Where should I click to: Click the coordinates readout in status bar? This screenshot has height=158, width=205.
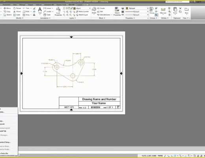(149, 156)
